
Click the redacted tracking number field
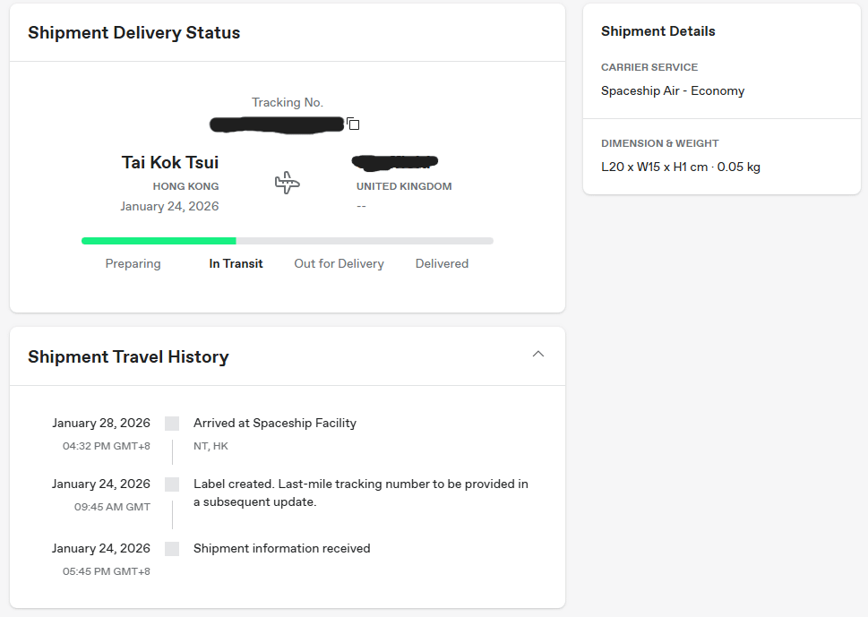[x=276, y=124]
